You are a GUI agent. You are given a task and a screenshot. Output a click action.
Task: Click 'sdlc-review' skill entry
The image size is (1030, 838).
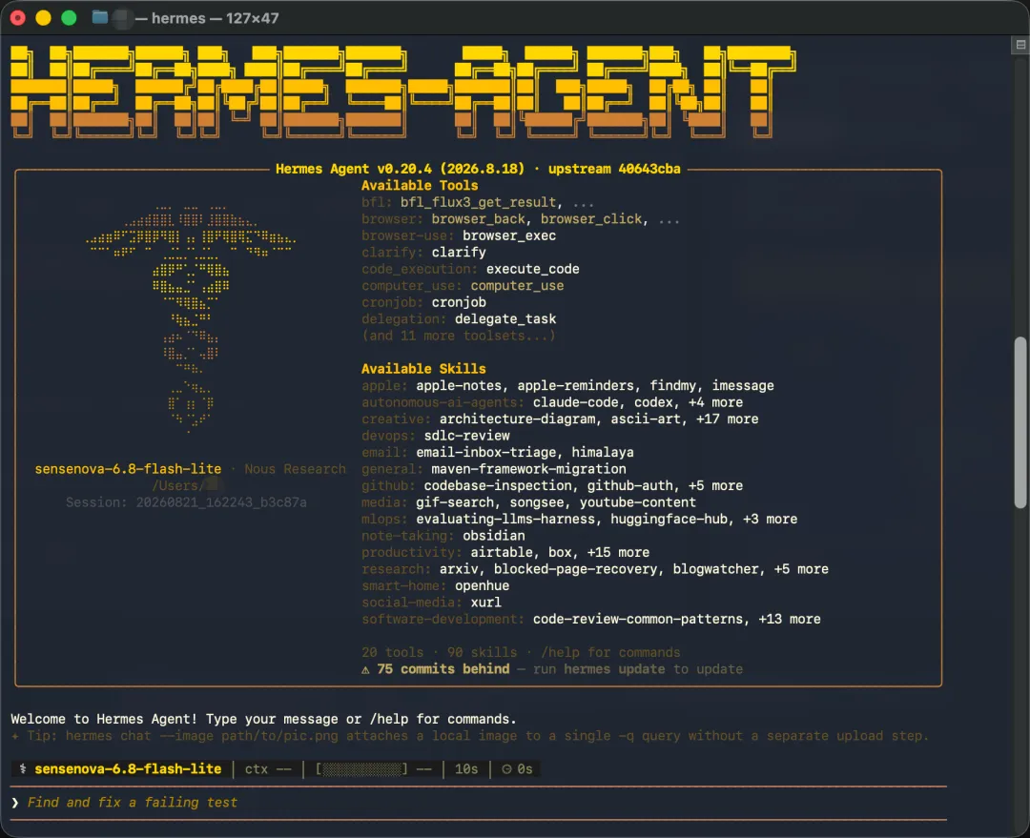coord(466,436)
